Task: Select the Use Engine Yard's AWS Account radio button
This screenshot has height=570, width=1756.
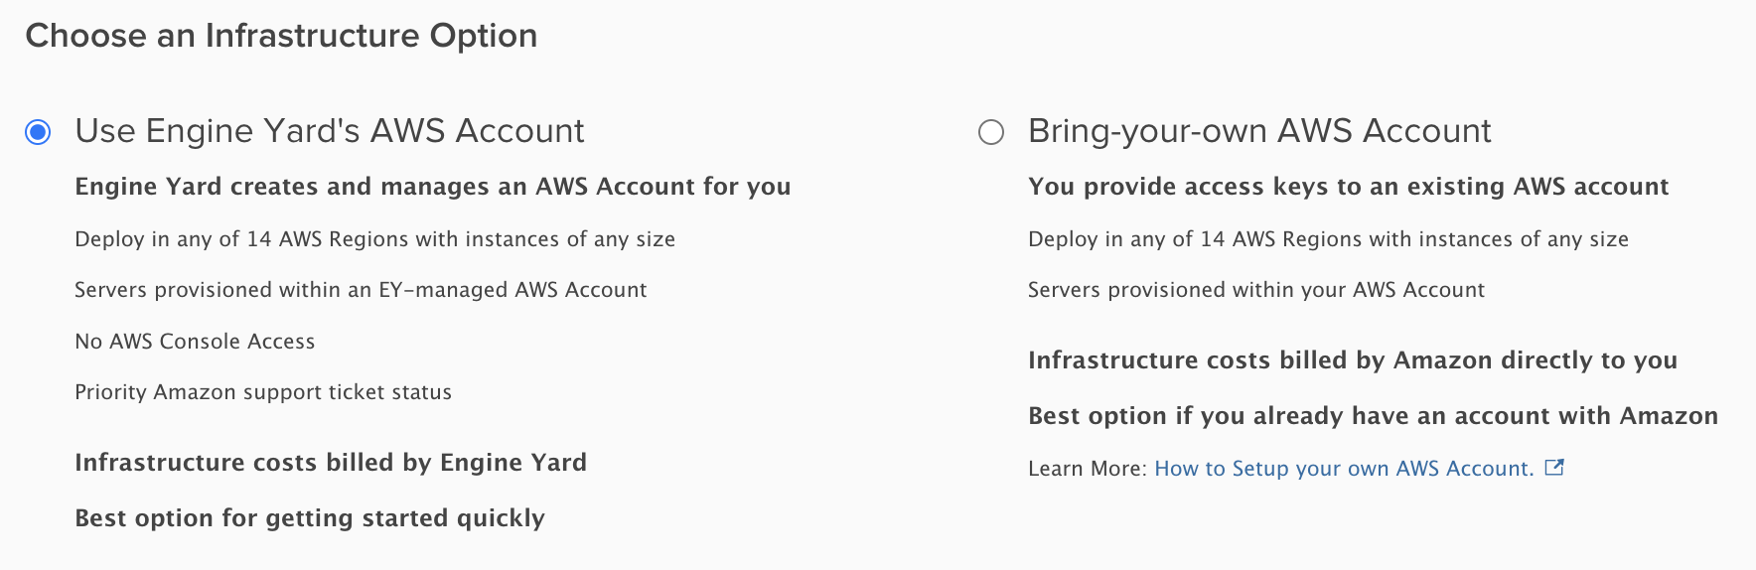Action: (38, 132)
